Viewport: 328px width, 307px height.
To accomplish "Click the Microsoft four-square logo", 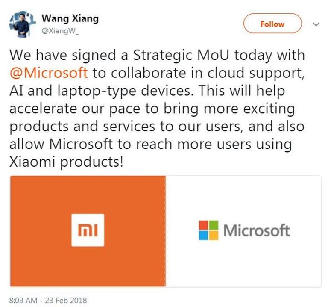I will 208,230.
